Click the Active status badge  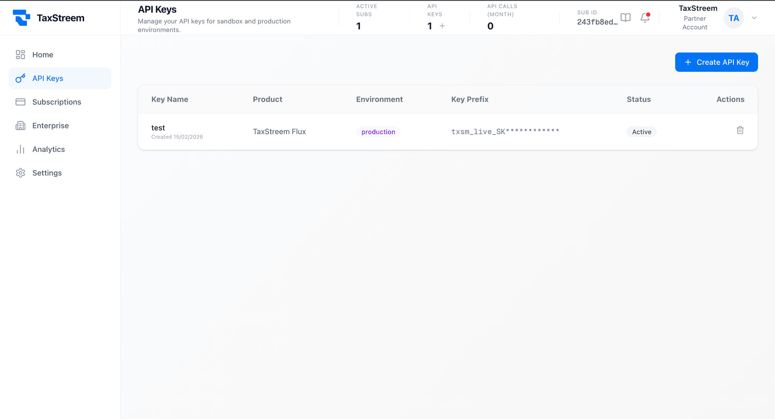(x=641, y=132)
